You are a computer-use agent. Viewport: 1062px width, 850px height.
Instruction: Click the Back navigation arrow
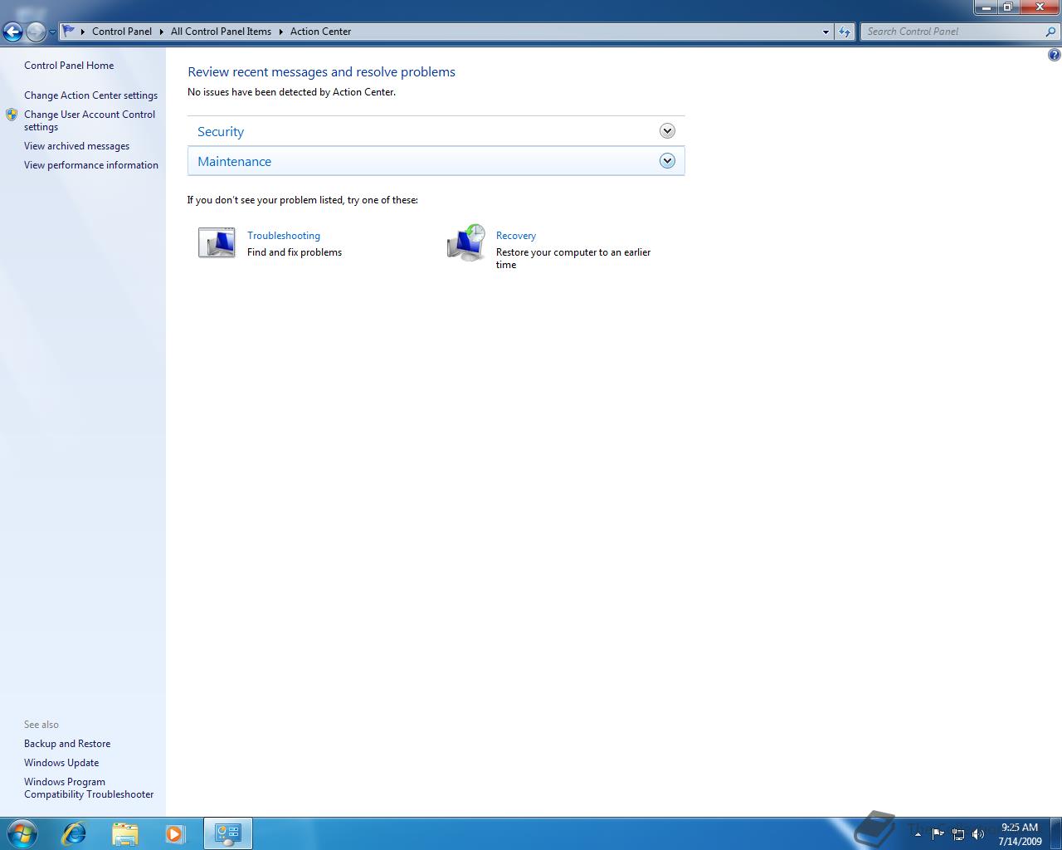tap(12, 32)
